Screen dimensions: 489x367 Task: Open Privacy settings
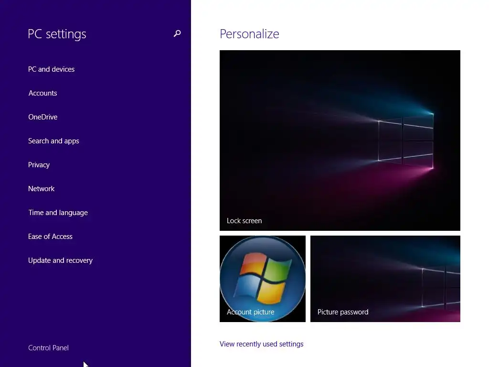click(39, 165)
